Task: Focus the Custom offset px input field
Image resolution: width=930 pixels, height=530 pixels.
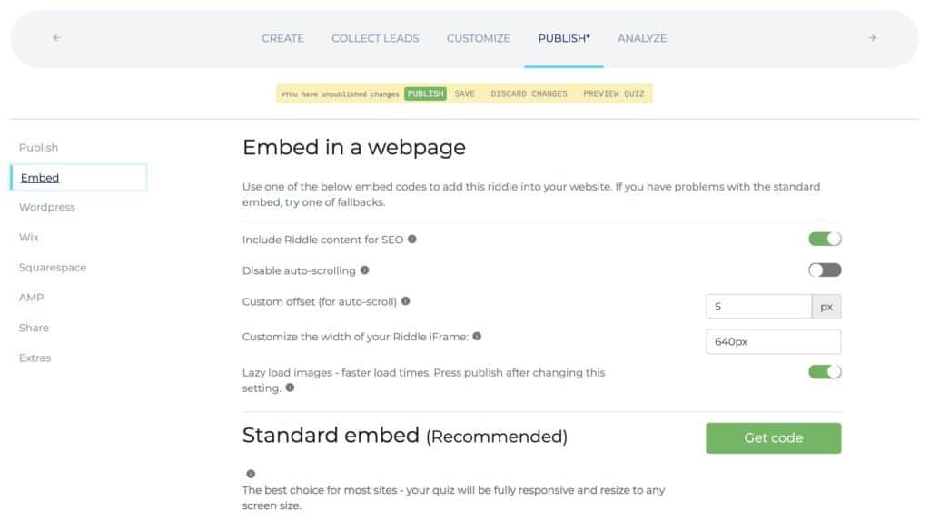Action: (x=758, y=307)
